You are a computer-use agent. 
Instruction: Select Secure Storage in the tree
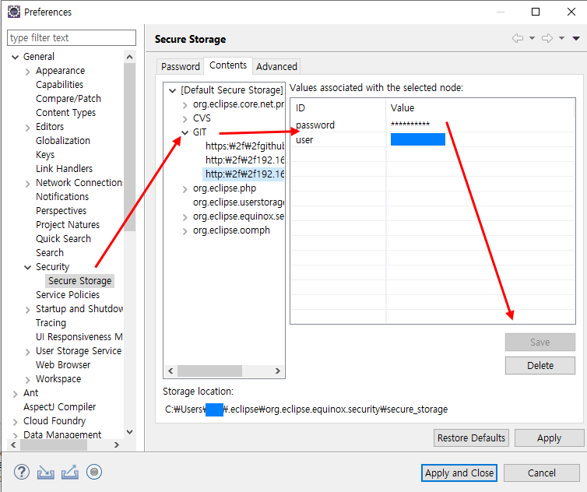point(79,281)
